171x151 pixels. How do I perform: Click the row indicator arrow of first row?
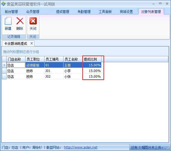coord(4,65)
